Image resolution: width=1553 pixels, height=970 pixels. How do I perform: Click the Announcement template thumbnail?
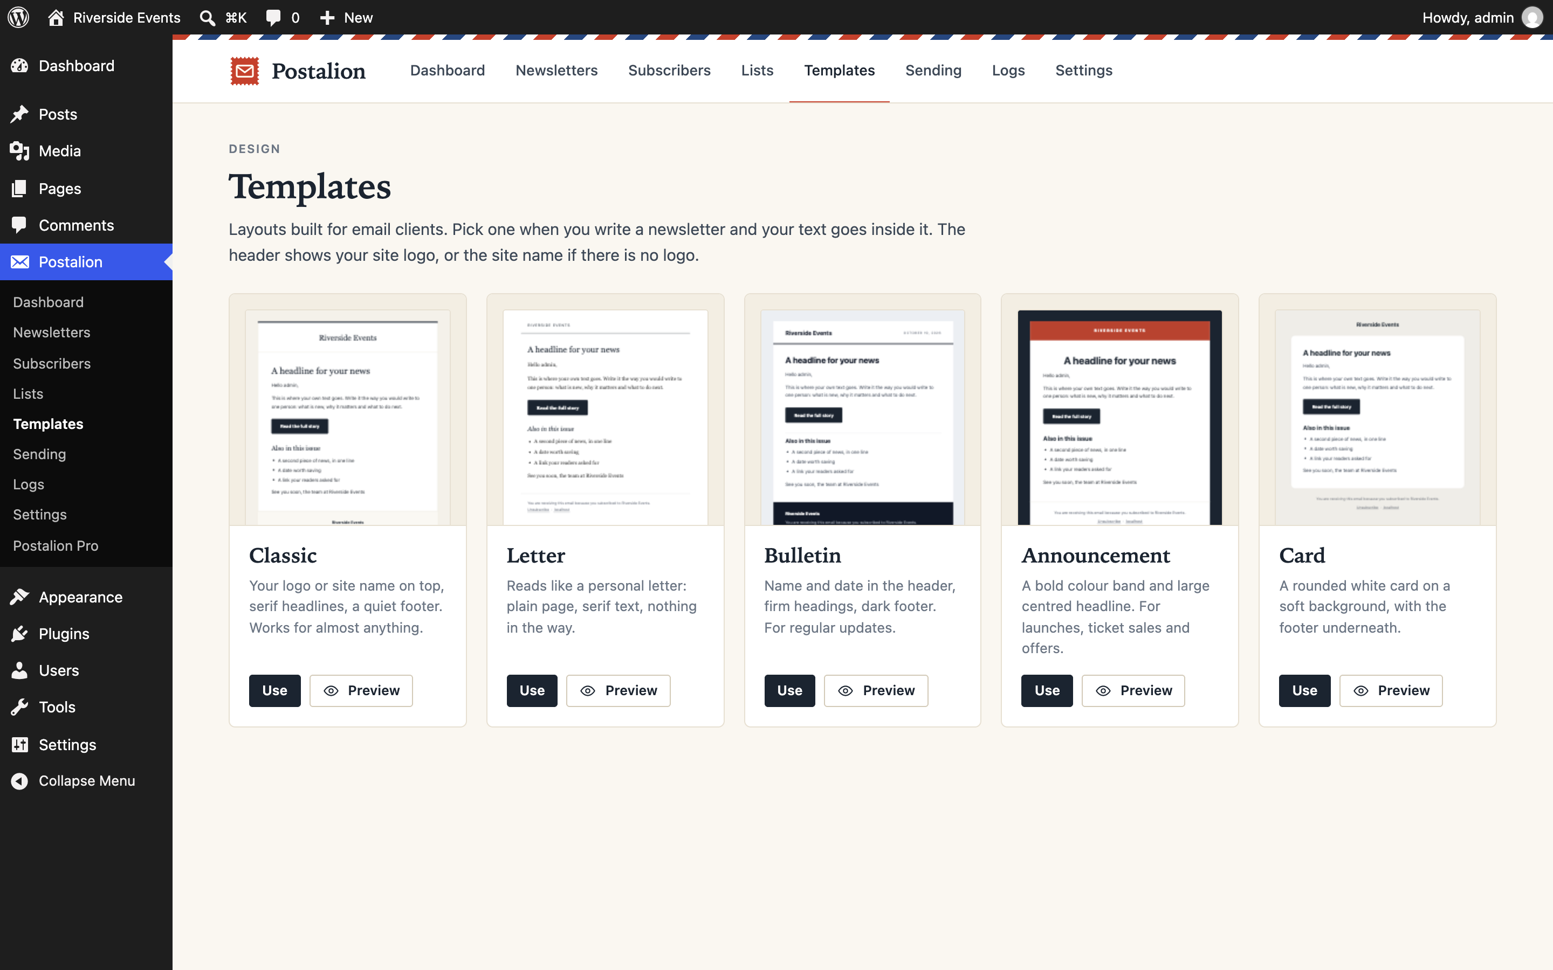1120,417
